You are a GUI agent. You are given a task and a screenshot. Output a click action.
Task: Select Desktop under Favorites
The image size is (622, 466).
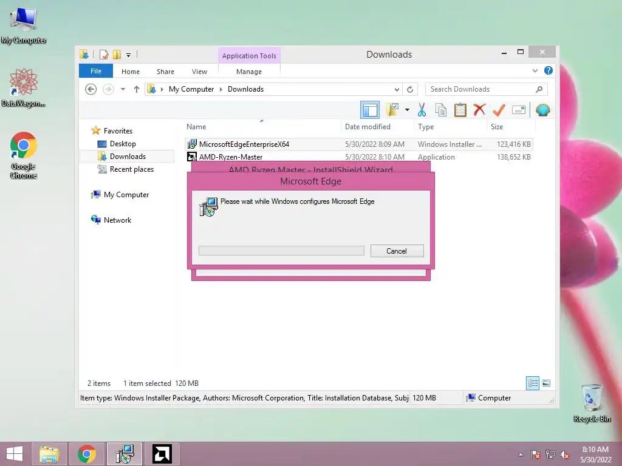[123, 144]
